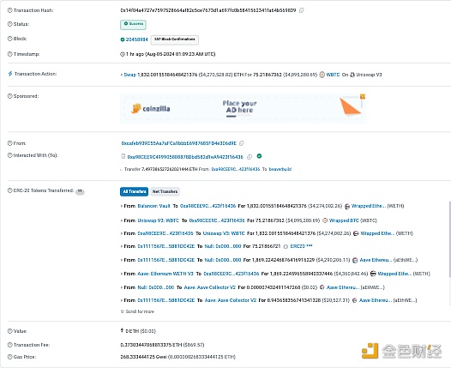Select the All Transfers tab
The width and height of the screenshot is (451, 368).
click(134, 191)
